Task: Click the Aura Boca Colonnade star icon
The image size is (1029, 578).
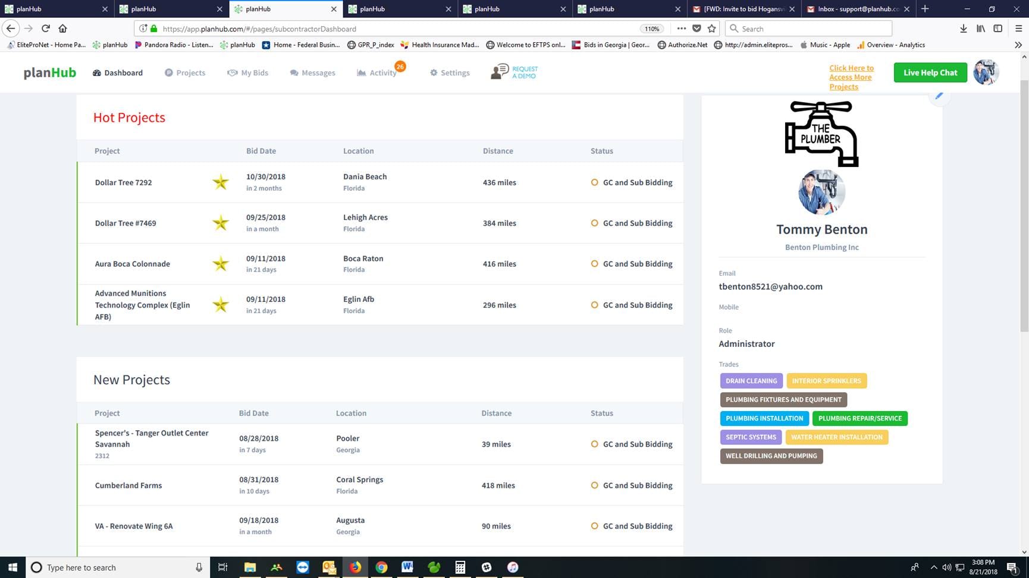Action: [x=221, y=263]
